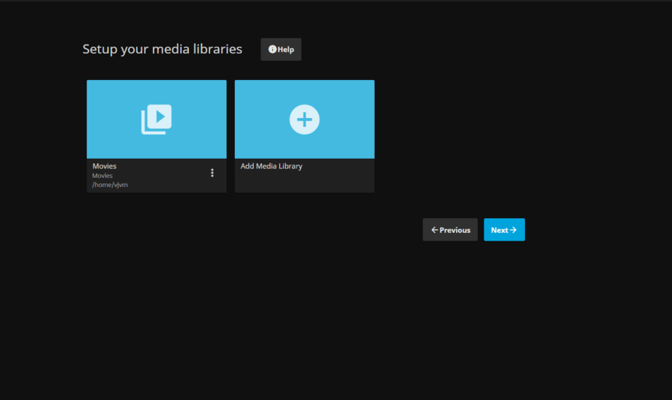Click the Movies library video icon

pos(156,119)
